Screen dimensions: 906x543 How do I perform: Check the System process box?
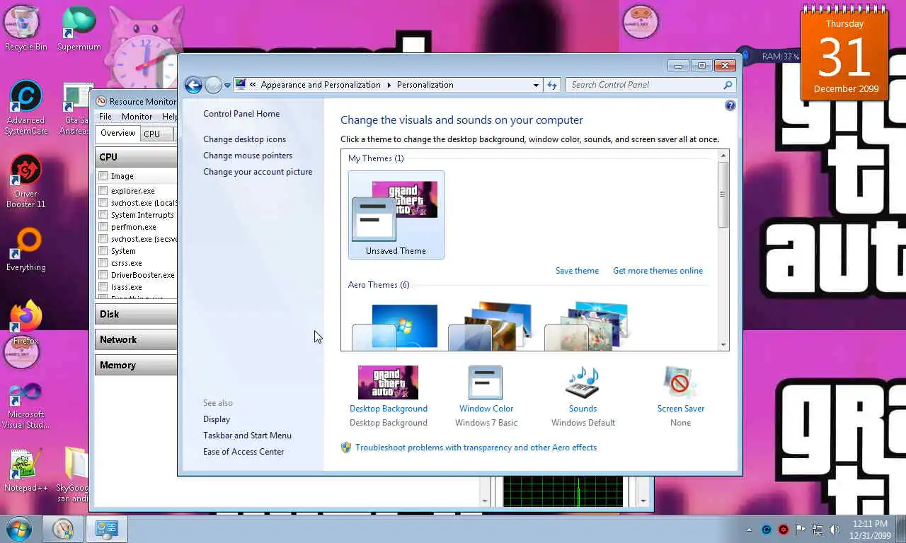(103, 251)
